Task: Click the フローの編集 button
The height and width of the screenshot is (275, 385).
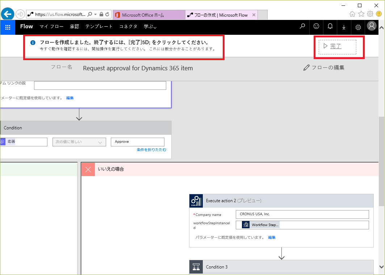Action: coord(324,67)
